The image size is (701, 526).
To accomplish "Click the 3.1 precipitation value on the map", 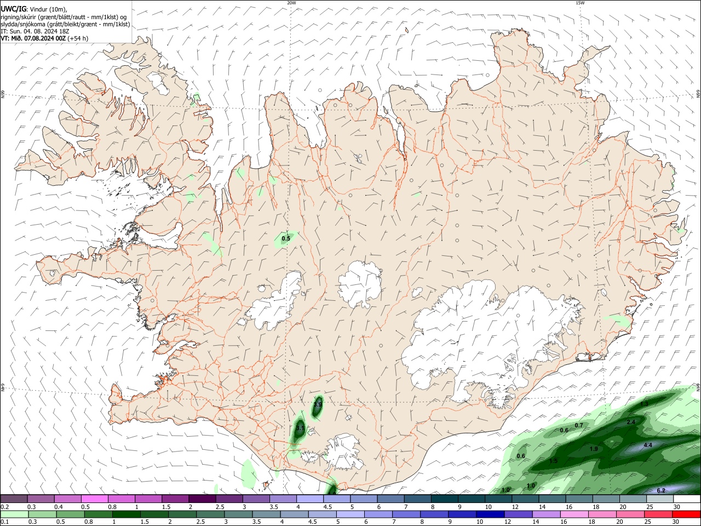I will (300, 428).
